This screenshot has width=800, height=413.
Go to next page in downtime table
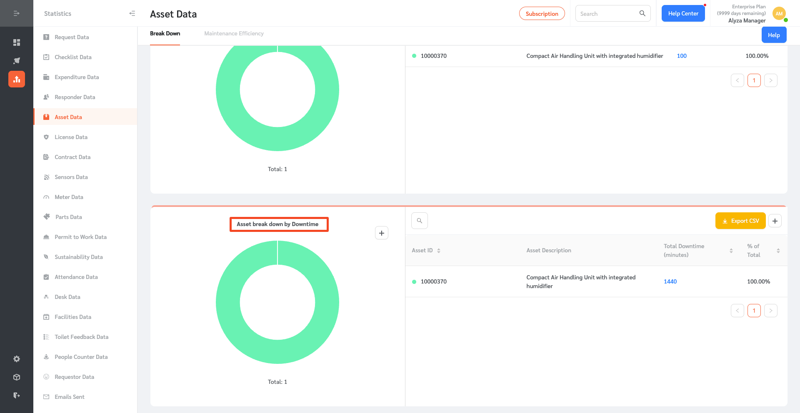tap(771, 311)
